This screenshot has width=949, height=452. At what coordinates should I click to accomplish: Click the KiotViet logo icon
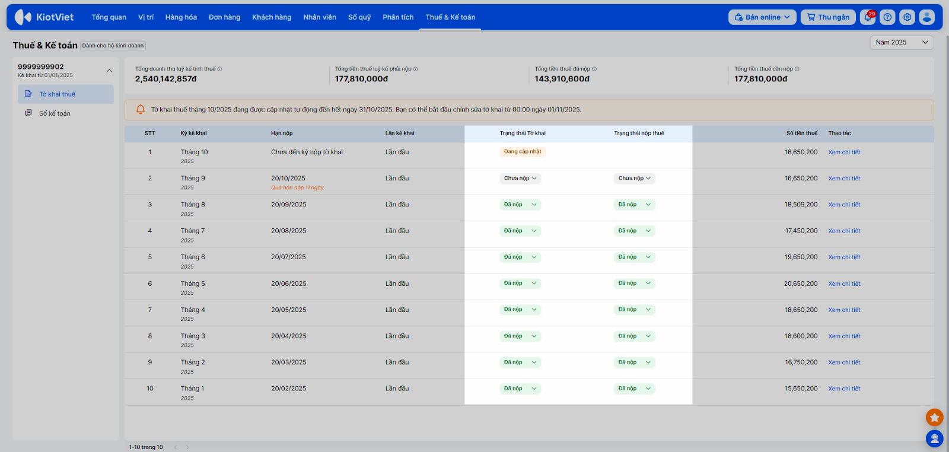point(23,17)
